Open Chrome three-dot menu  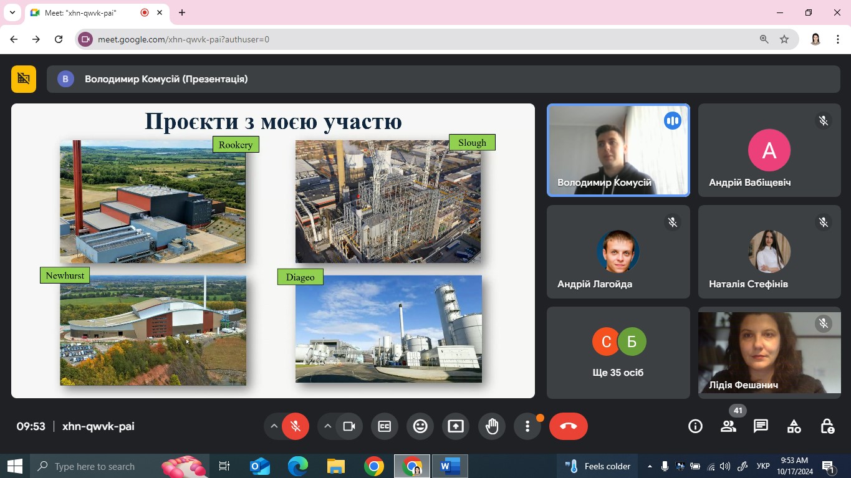point(838,39)
